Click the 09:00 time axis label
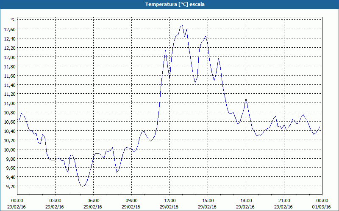 coord(131,201)
